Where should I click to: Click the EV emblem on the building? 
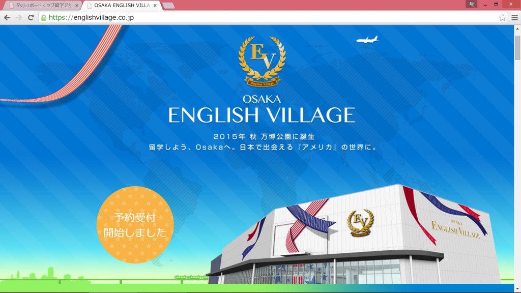click(360, 223)
